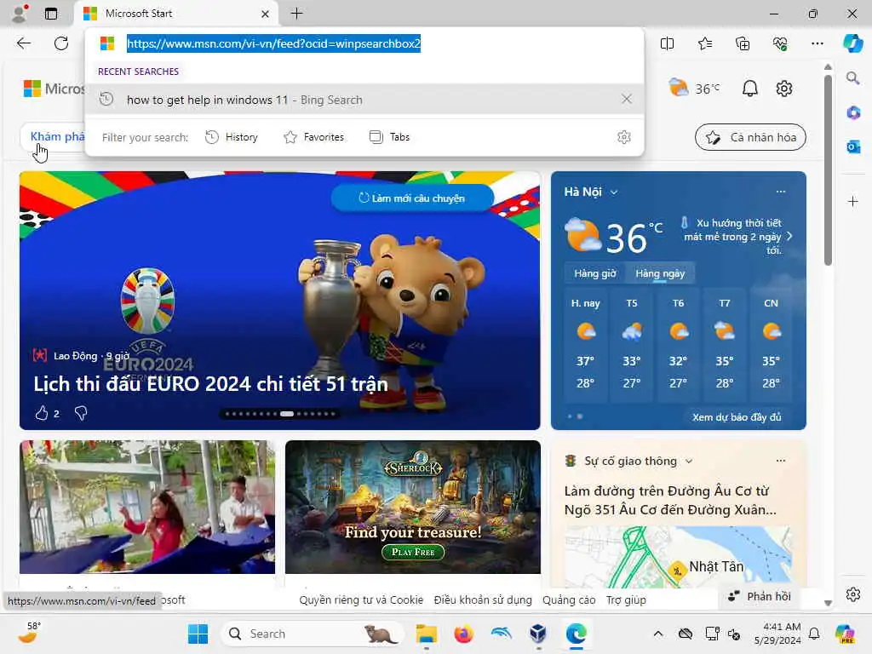
Task: Click the sidebar search magnifier icon
Action: tap(852, 77)
